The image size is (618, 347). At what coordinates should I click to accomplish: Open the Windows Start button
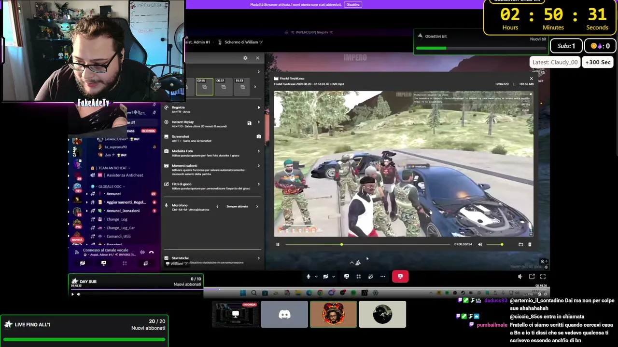[x=243, y=293]
